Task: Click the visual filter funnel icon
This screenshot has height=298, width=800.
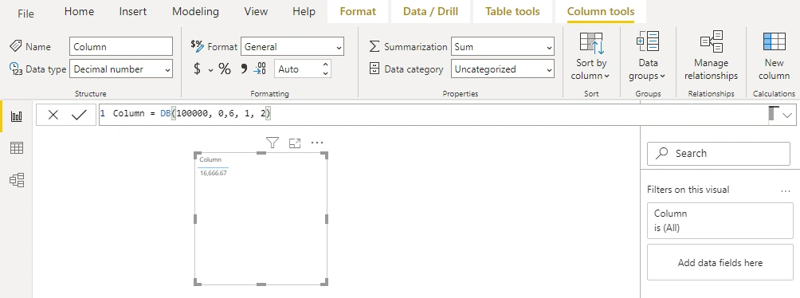Action: click(273, 143)
